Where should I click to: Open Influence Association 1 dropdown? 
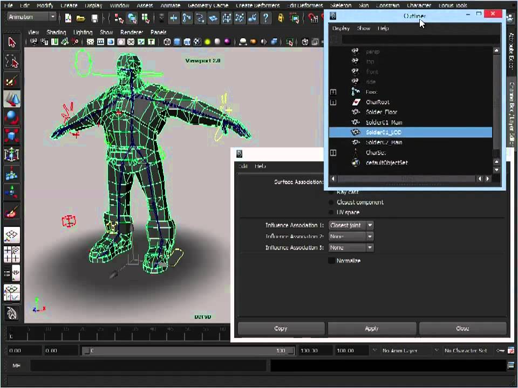351,225
